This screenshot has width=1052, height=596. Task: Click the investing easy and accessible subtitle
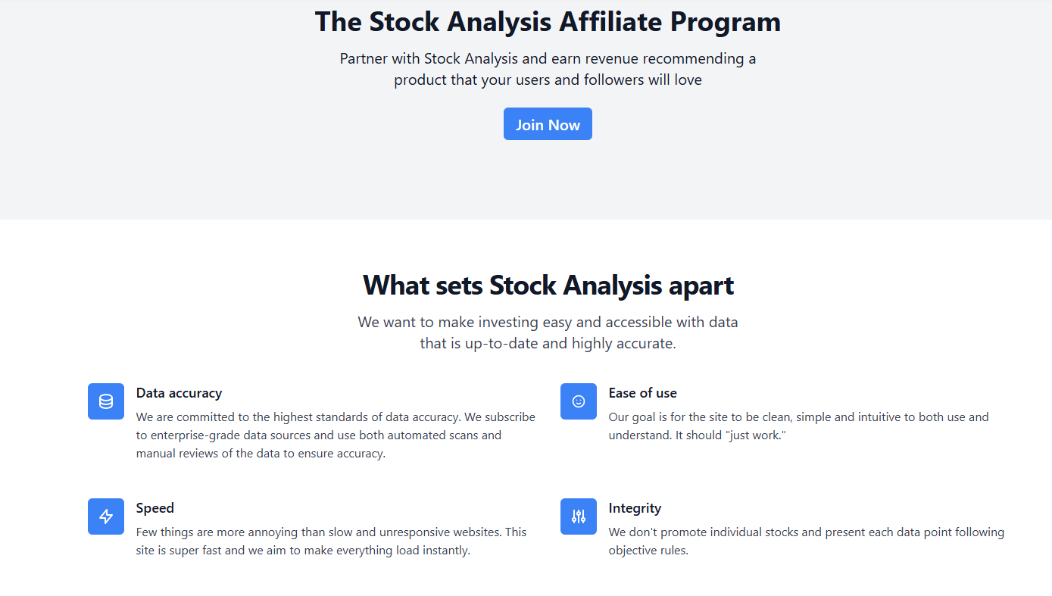pos(548,332)
